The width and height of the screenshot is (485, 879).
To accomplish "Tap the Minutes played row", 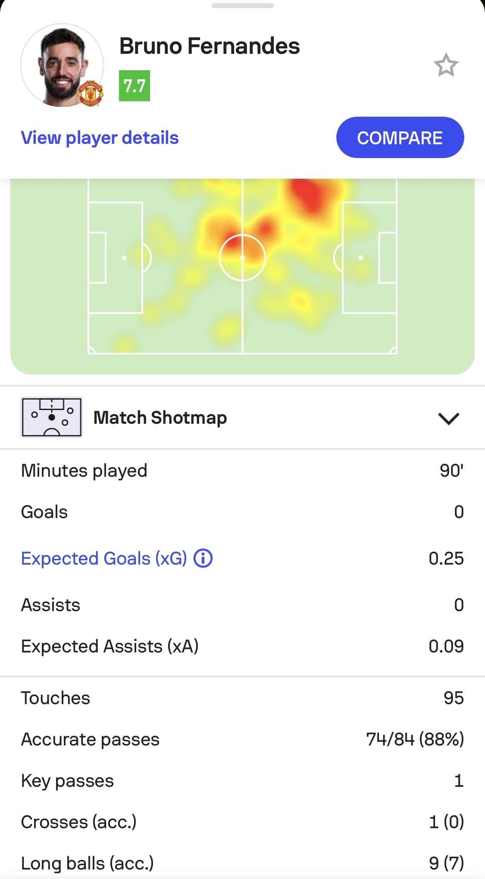I will tap(242, 470).
